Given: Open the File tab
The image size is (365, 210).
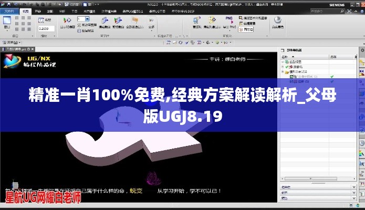Looking at the screenshot, I should click(9, 11).
